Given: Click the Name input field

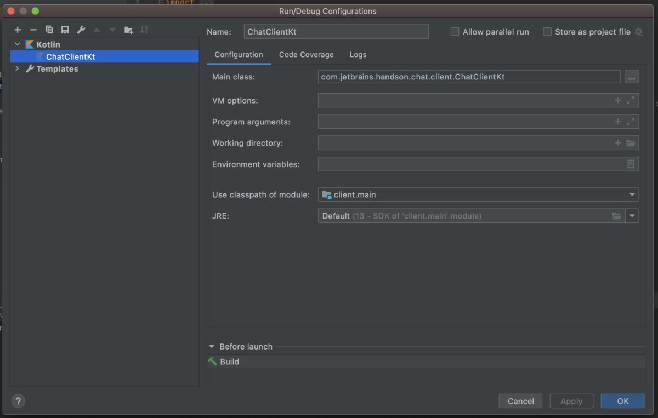Looking at the screenshot, I should [x=336, y=32].
